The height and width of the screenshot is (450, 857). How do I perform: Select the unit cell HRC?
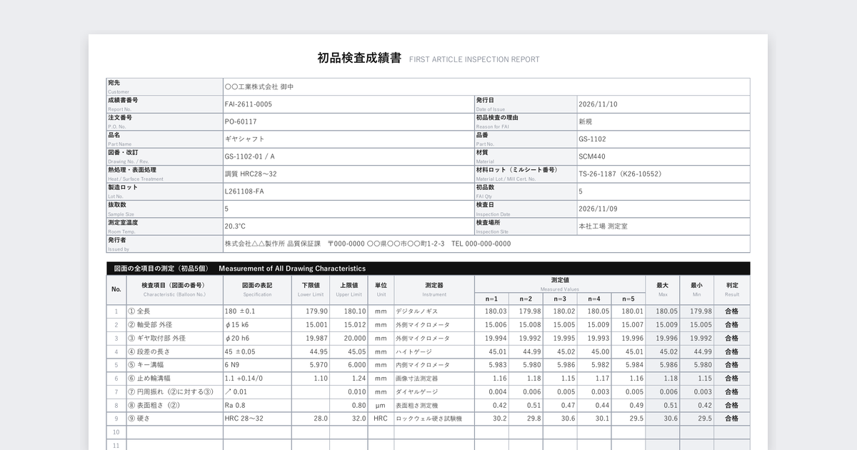coord(381,419)
